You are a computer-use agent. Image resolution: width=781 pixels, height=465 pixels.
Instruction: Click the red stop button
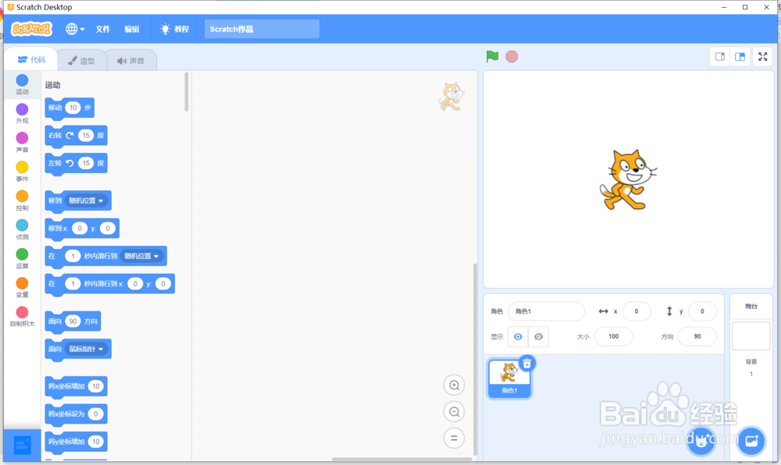point(512,57)
